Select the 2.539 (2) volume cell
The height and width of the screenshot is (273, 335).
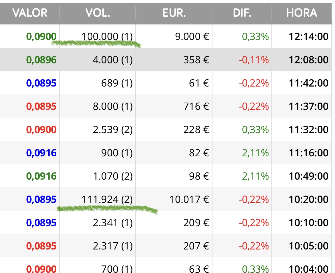pos(113,129)
